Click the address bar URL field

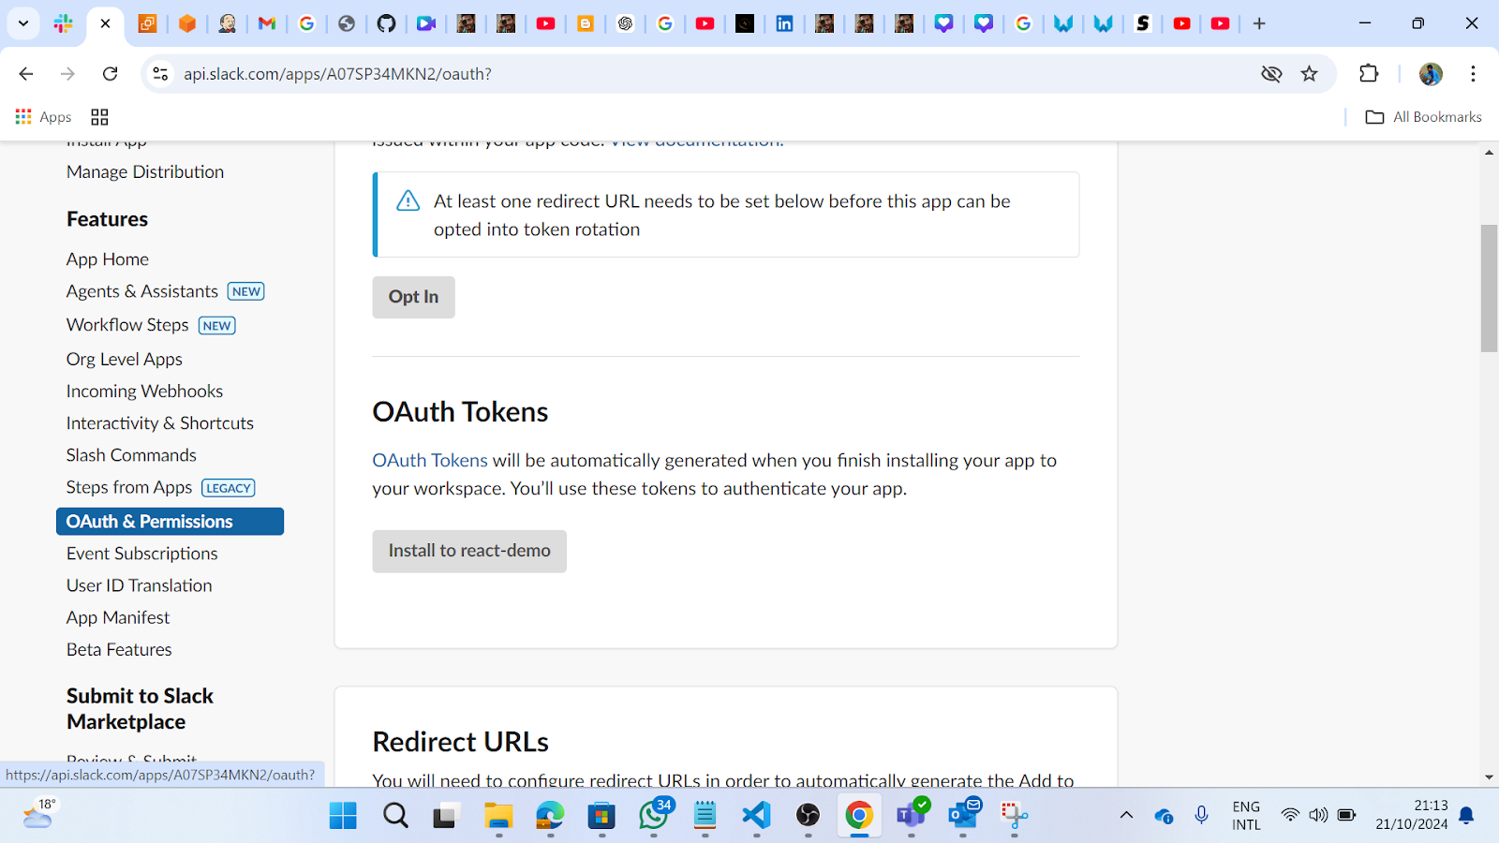pos(712,73)
